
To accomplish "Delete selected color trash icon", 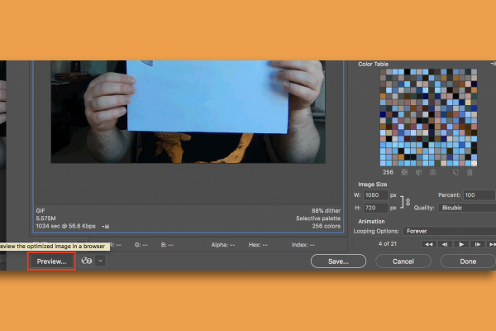I will [x=470, y=172].
